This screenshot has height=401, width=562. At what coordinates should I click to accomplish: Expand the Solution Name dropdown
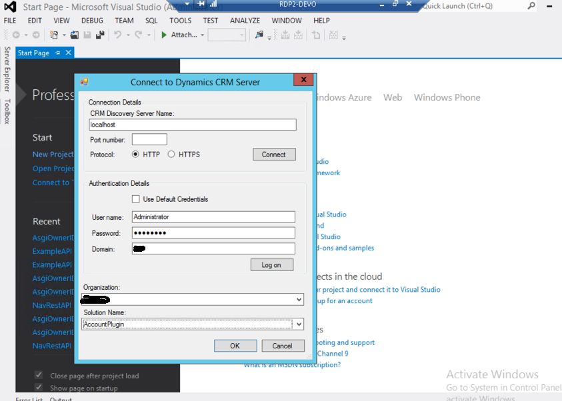[x=298, y=324]
